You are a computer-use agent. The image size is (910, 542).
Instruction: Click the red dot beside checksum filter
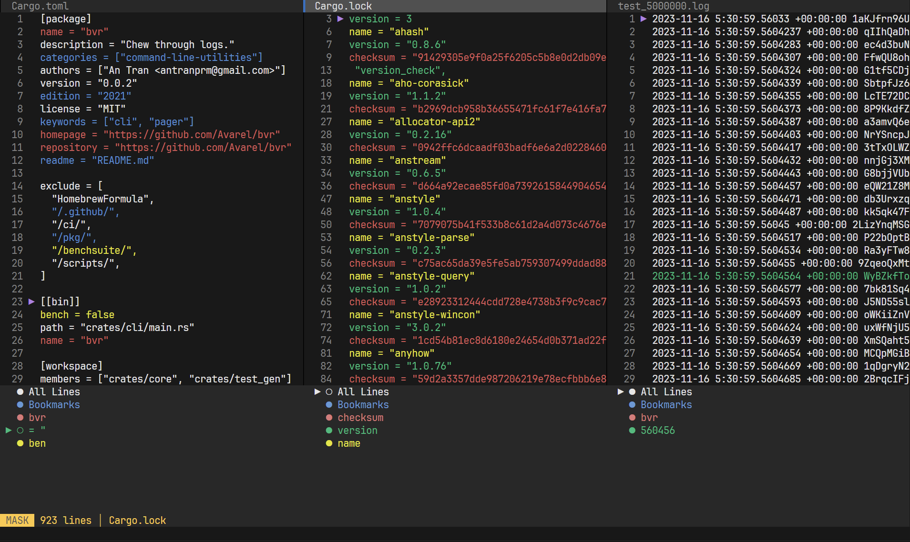click(329, 418)
